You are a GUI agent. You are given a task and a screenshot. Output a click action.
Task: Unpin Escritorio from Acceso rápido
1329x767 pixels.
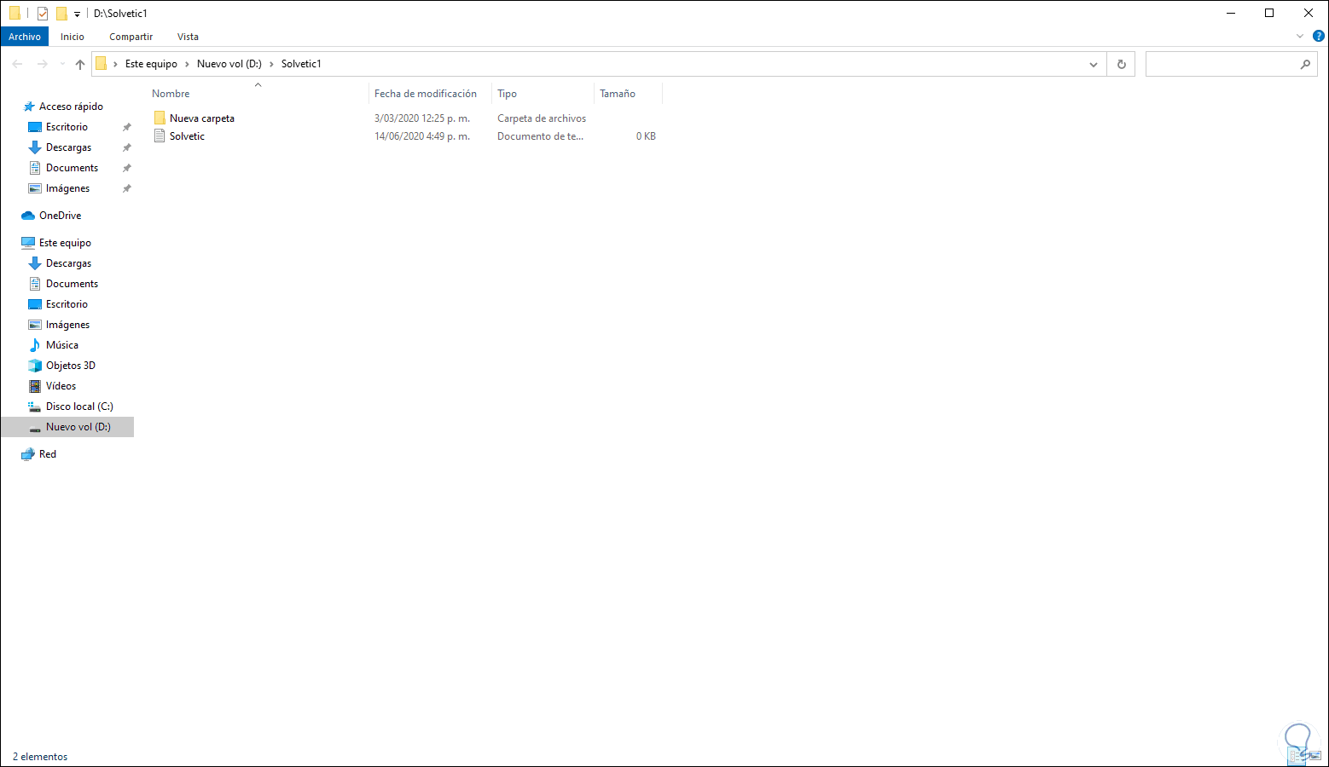pyautogui.click(x=126, y=126)
